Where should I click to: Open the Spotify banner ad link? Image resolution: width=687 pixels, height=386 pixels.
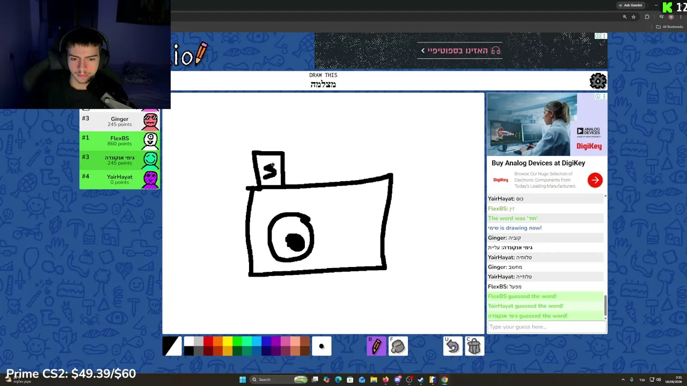461,50
